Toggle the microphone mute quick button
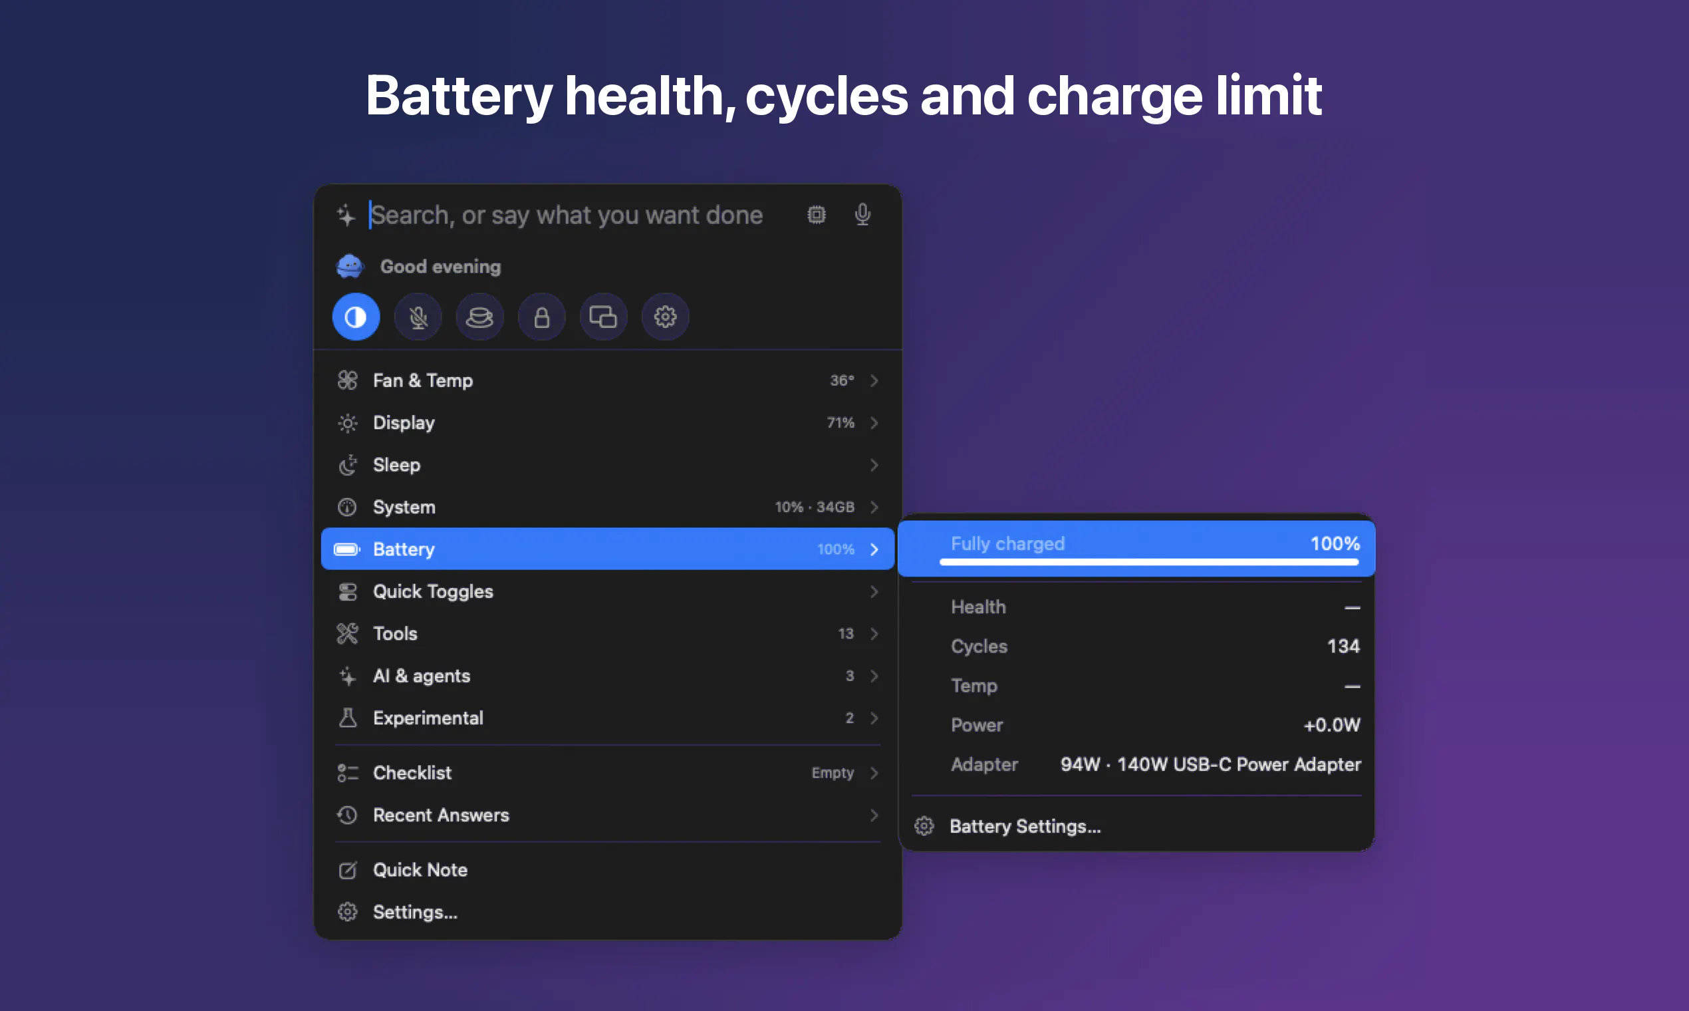Screen dimensions: 1689x1011 (418, 317)
